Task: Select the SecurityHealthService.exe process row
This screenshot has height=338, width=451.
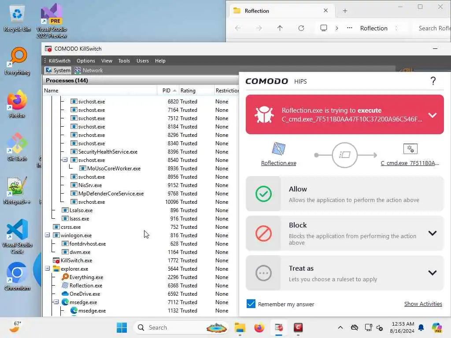Action: click(140, 151)
